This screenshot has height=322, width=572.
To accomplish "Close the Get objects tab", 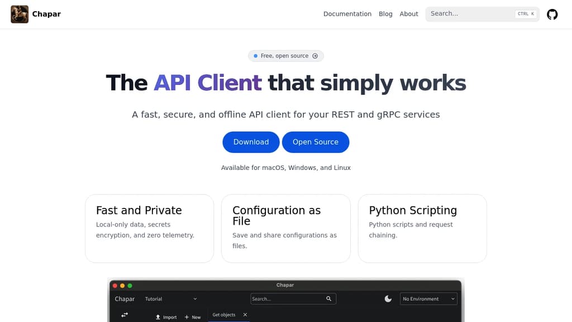I will pos(245,315).
